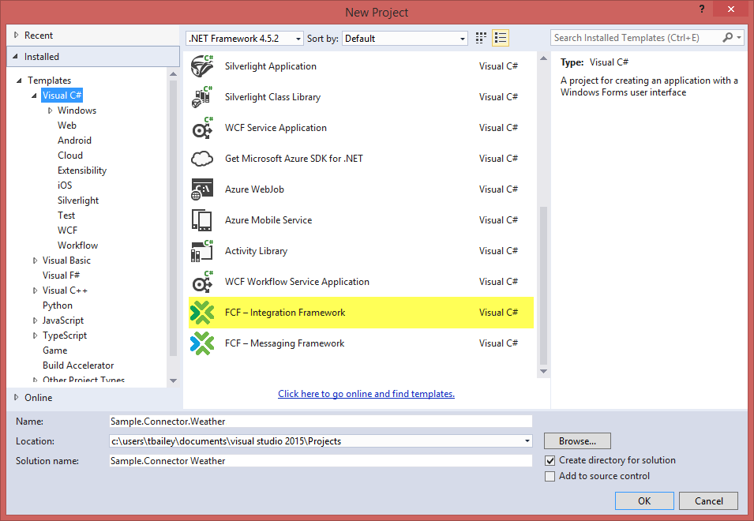Click the Search Installed Templates box

pyautogui.click(x=636, y=37)
